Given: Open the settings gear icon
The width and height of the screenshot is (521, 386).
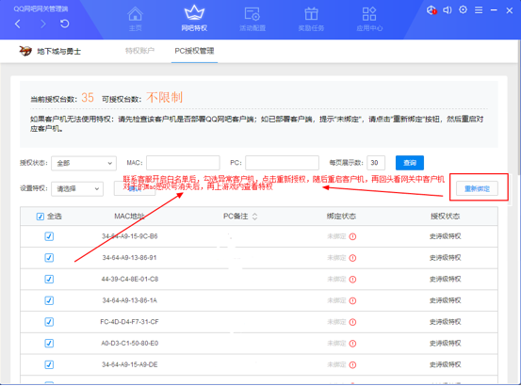Looking at the screenshot, I should (463, 10).
